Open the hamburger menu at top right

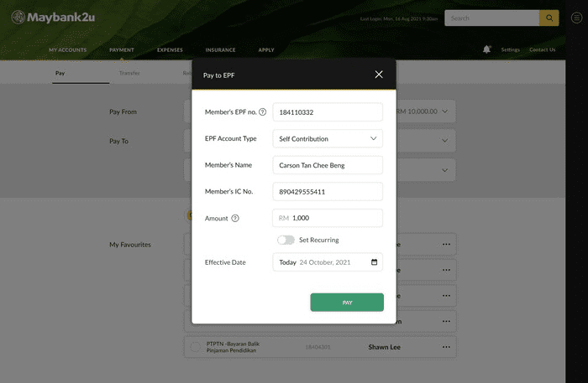pyautogui.click(x=575, y=18)
